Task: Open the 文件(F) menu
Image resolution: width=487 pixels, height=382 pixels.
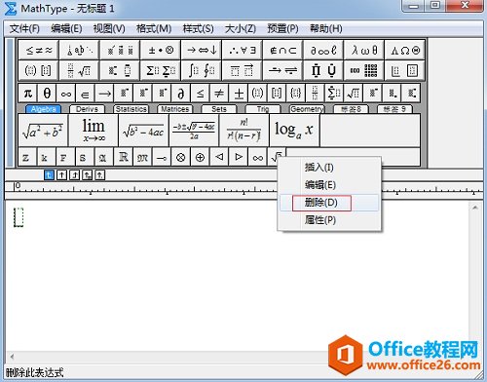Action: click(24, 29)
